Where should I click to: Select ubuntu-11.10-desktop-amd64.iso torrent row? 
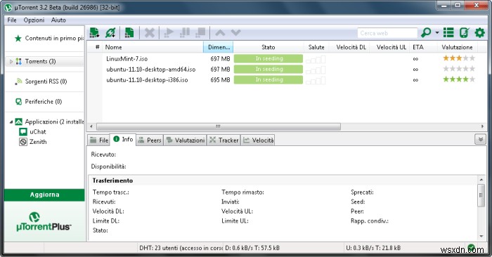pyautogui.click(x=287, y=70)
